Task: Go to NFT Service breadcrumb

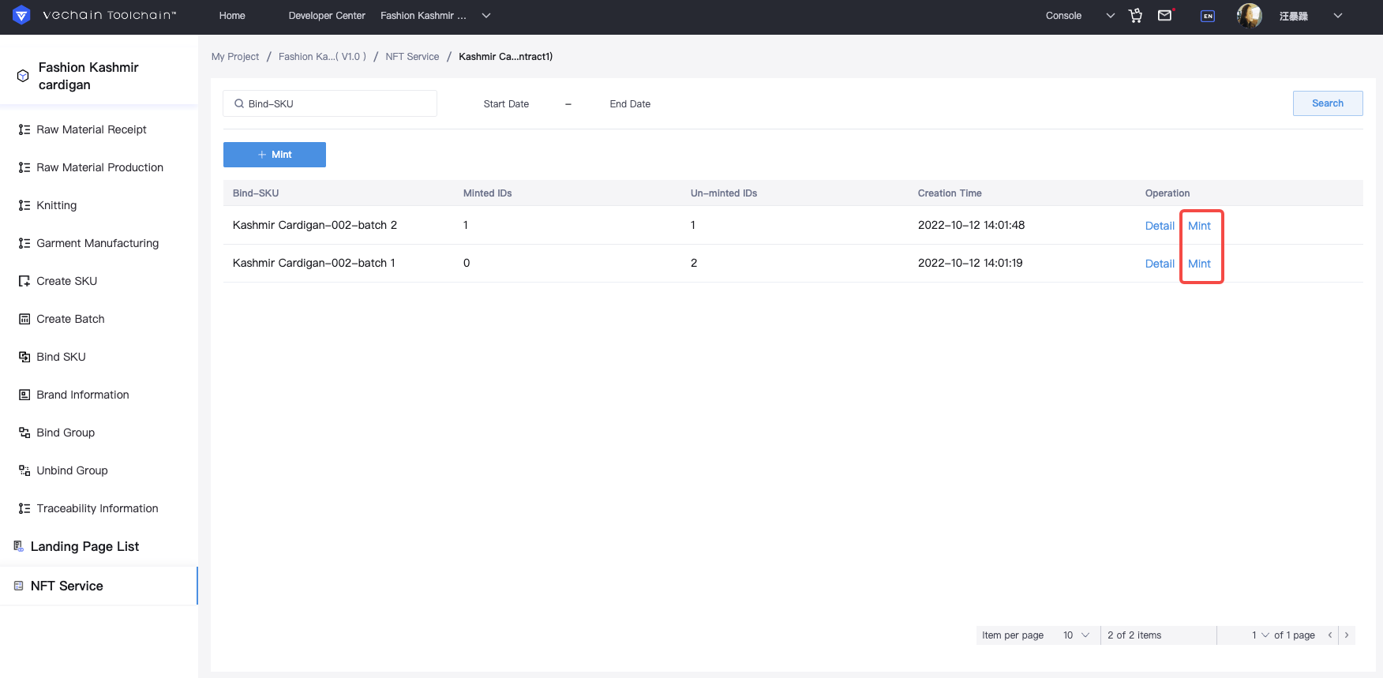Action: tap(412, 57)
